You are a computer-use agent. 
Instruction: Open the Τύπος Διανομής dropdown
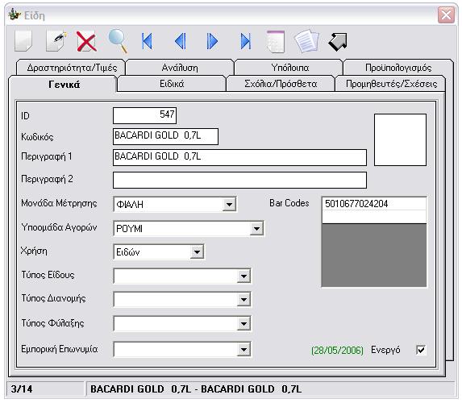(x=243, y=300)
